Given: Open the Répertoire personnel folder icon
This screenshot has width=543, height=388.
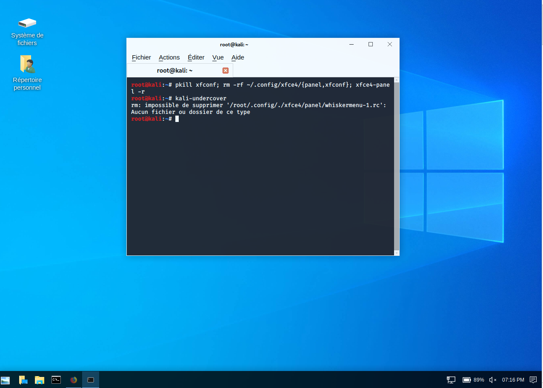Looking at the screenshot, I should pos(27,64).
